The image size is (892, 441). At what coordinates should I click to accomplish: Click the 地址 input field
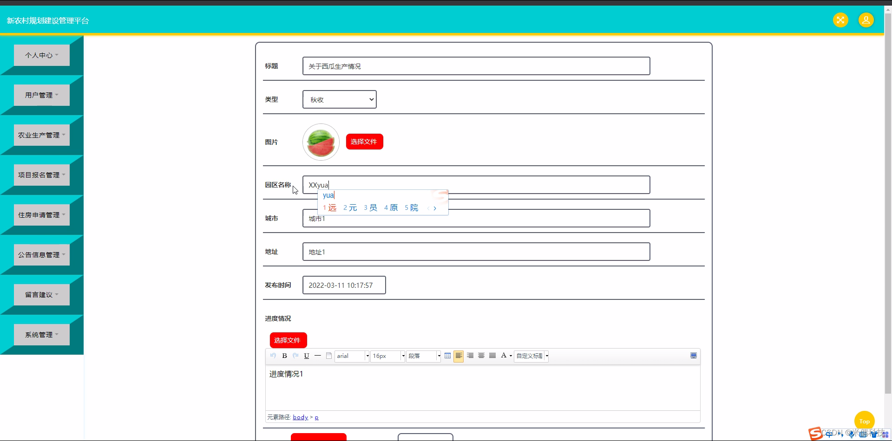click(476, 252)
